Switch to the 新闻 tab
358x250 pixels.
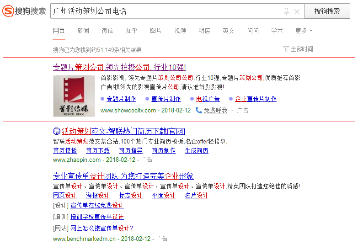[x=83, y=31]
